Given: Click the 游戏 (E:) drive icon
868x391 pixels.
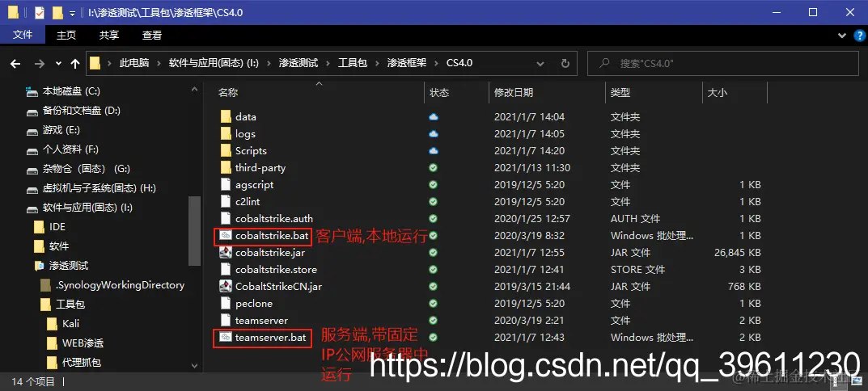Looking at the screenshot, I should (32, 131).
